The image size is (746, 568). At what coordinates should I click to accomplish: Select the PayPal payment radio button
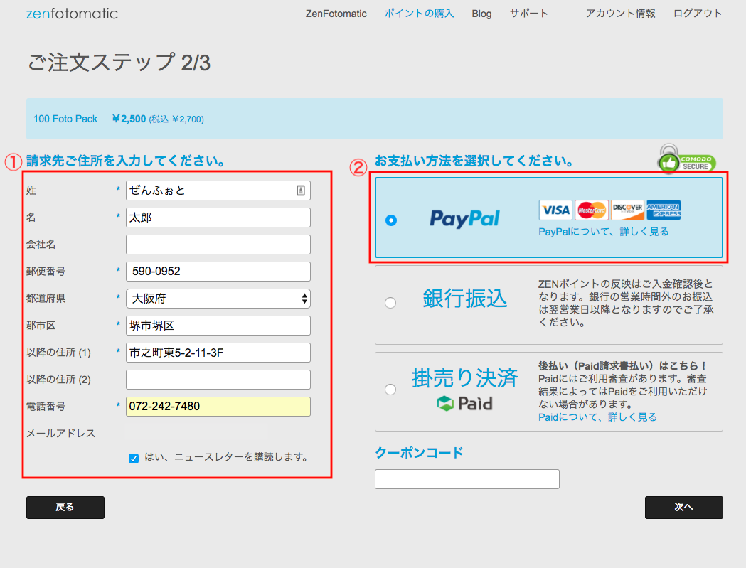click(391, 220)
